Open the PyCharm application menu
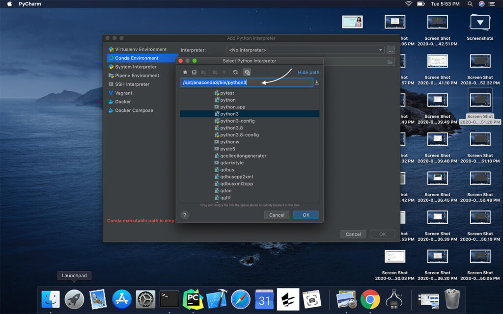This screenshot has height=314, width=503. pos(30,4)
